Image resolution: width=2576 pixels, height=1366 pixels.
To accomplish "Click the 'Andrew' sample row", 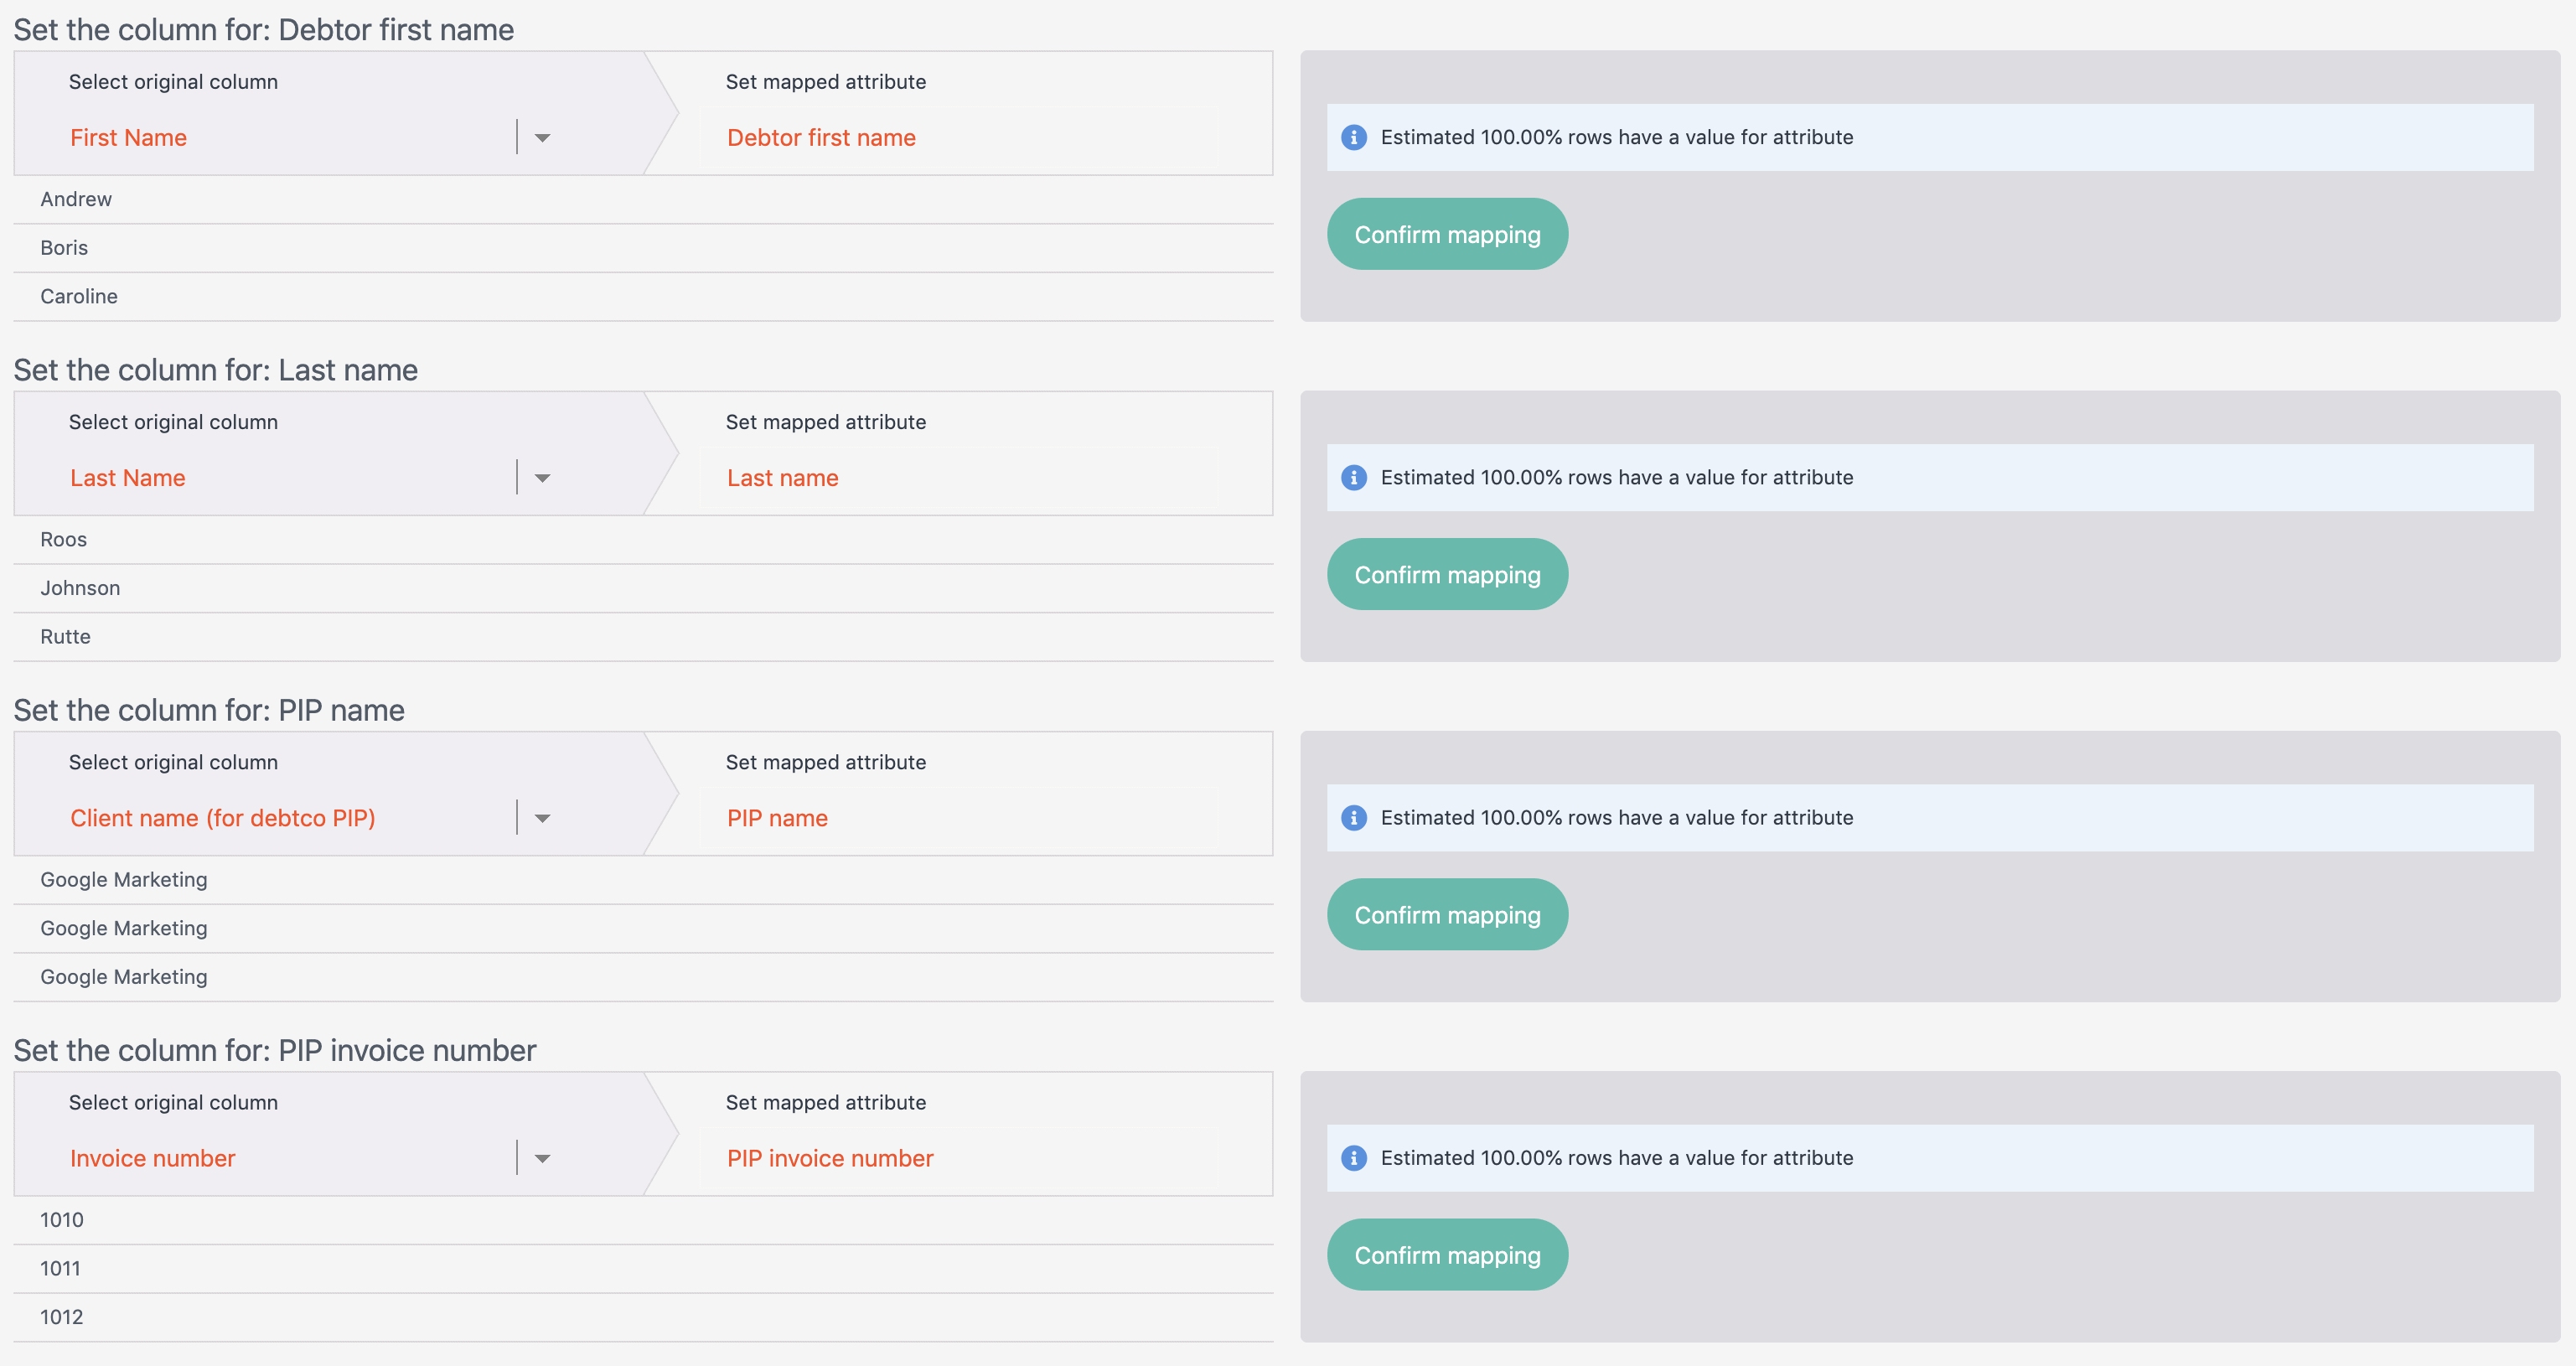I will [643, 199].
